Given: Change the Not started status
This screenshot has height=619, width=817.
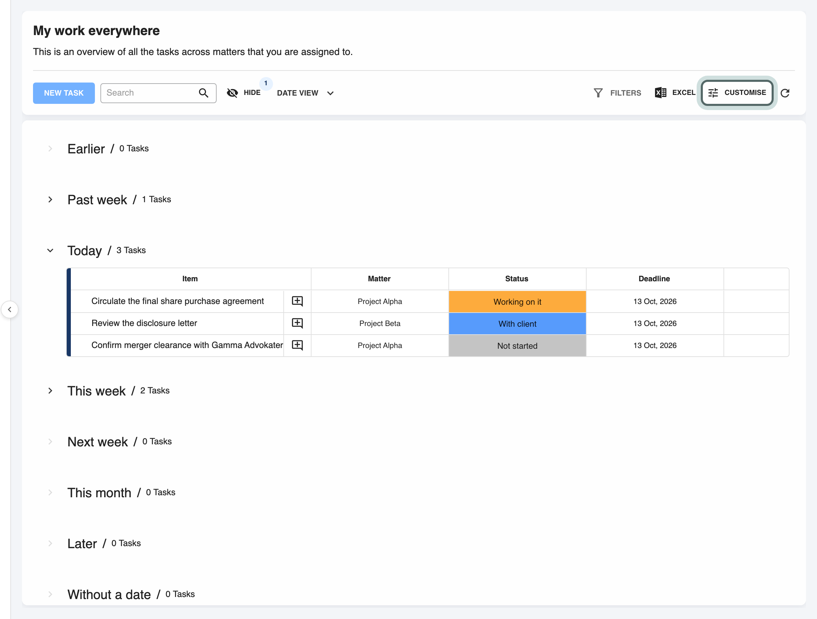Looking at the screenshot, I should [x=517, y=346].
